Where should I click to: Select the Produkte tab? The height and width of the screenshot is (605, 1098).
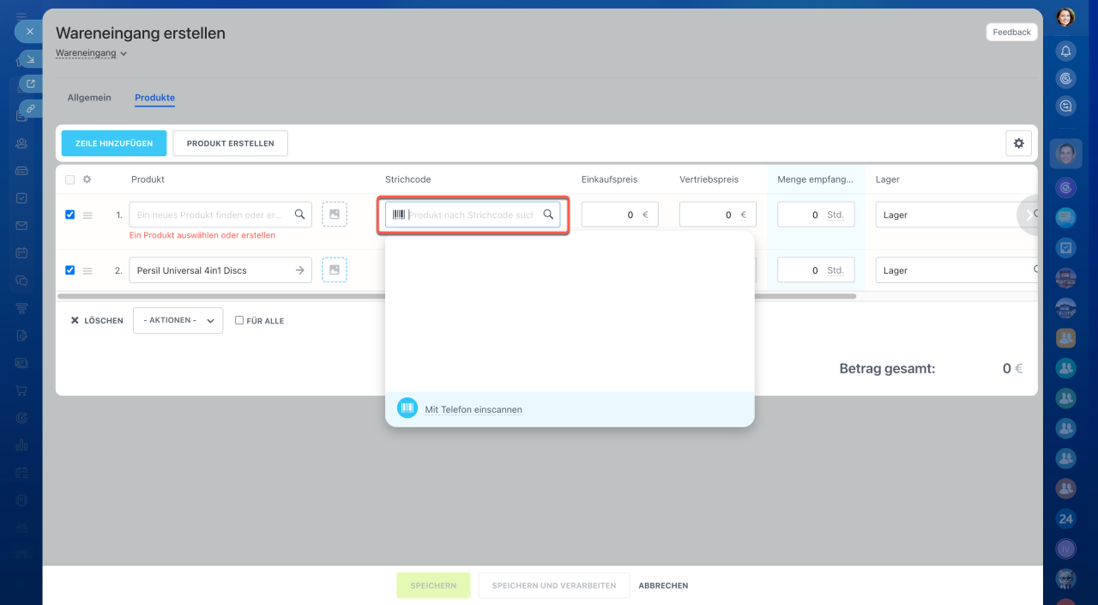[154, 98]
